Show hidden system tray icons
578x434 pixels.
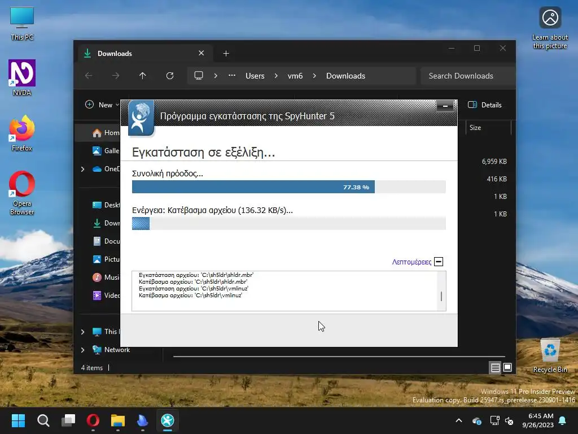459,420
